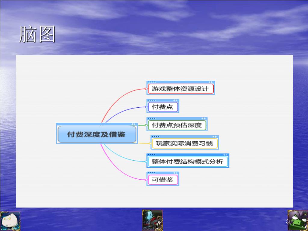The height and width of the screenshot is (231, 308).
Task: Click yellow connector circle at 玩家实际消费习惯
Action: click(150, 143)
